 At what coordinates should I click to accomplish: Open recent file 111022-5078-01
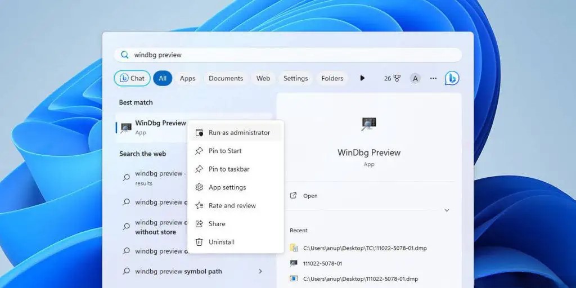tap(322, 263)
